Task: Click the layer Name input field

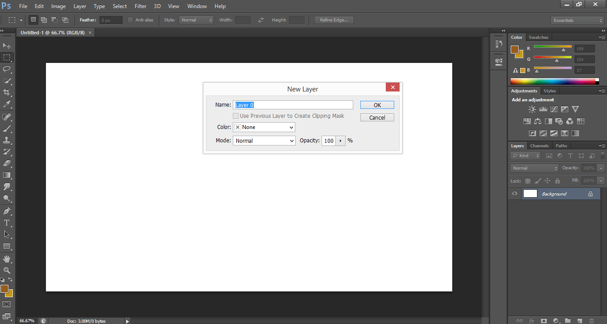Action: (x=293, y=104)
